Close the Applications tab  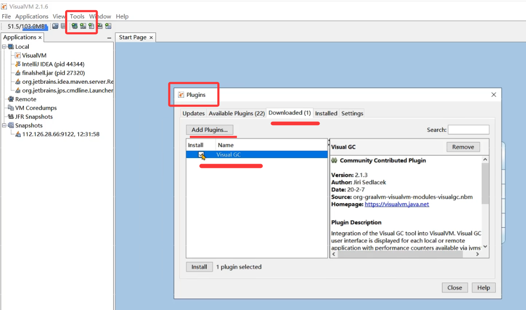(40, 38)
